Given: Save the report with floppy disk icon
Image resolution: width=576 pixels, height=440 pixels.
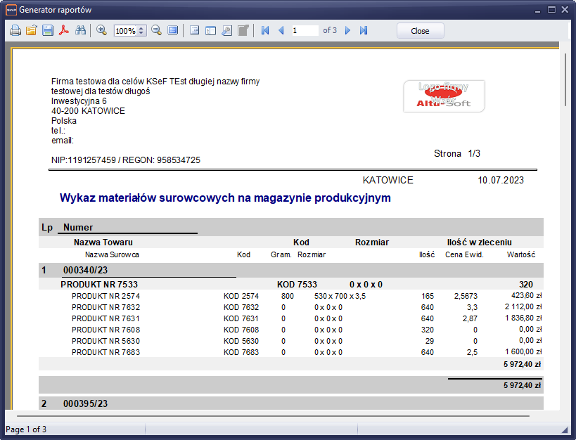Looking at the screenshot, I should tap(47, 31).
